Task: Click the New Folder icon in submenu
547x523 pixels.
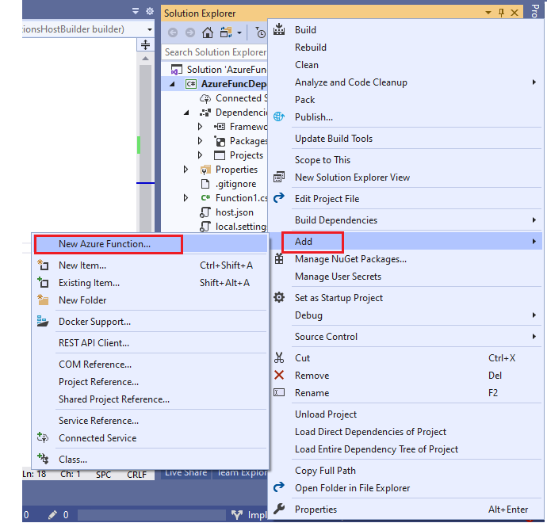Action: 43,300
